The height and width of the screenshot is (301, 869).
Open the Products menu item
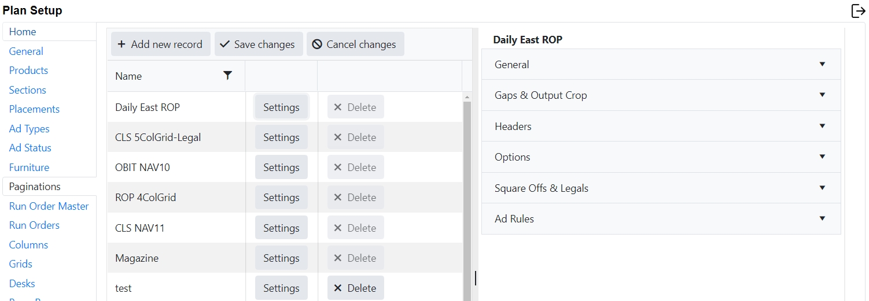(28, 70)
